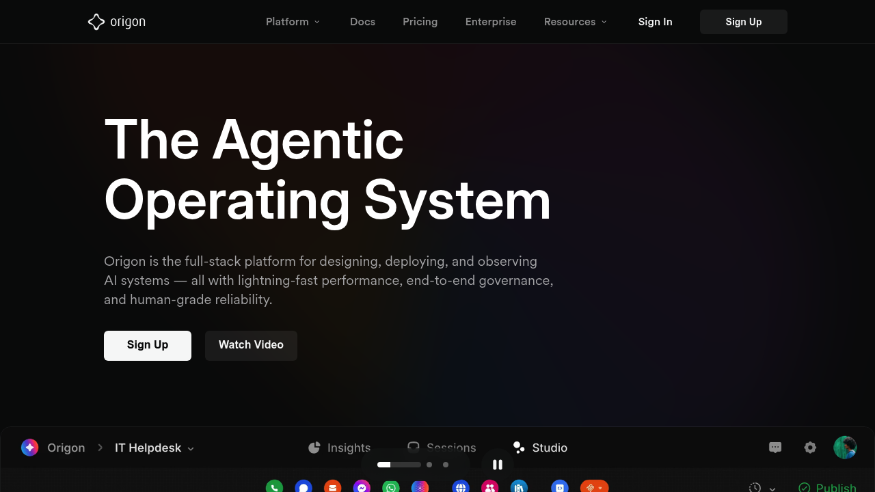The height and width of the screenshot is (492, 875).
Task: Open the chat comments icon in workspace bar
Action: (775, 448)
